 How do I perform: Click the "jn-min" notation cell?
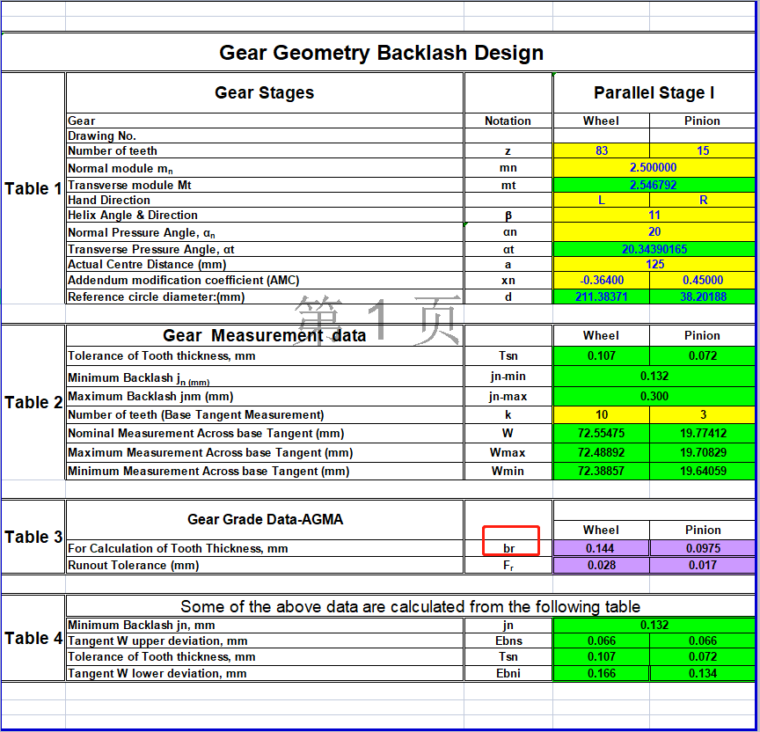pos(508,377)
